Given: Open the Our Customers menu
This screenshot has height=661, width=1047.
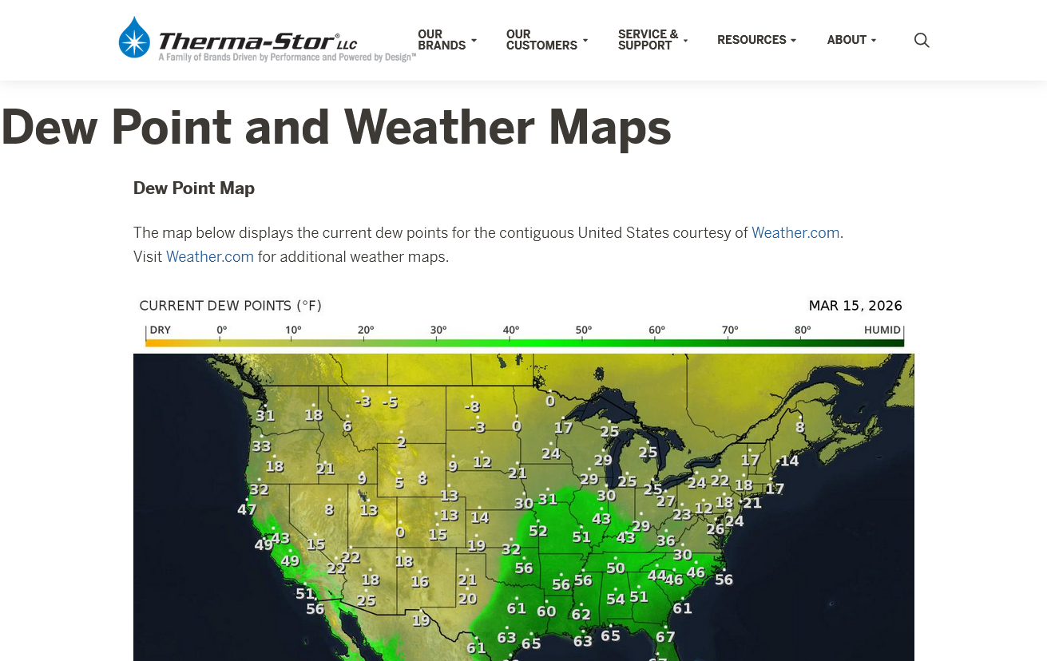Looking at the screenshot, I should [x=541, y=40].
